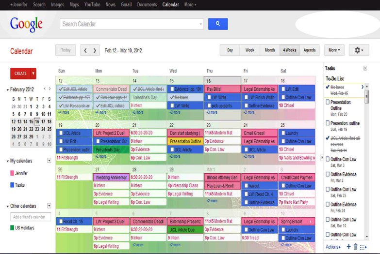This screenshot has width=380, height=254.
Task: Show +3 more events on Feb 16
Action: click(x=212, y=112)
